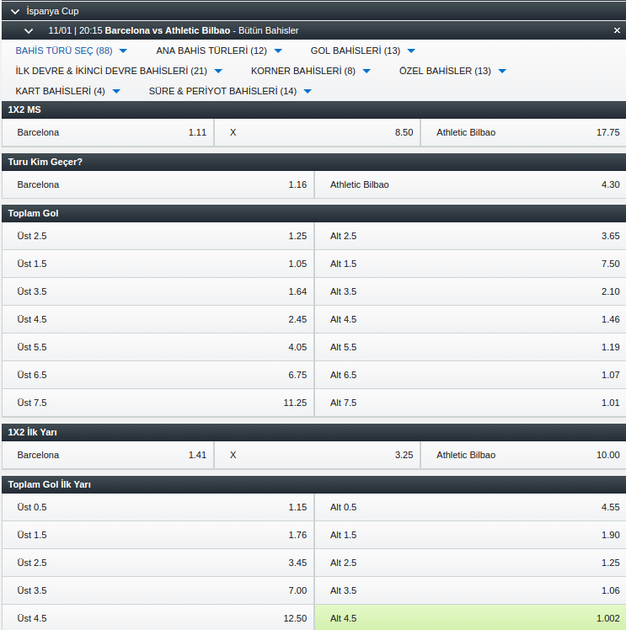Open İLK DEVRE & İKİNCİ DEVRE BAHİSLERİ dropdown
626x630 pixels.
119,71
